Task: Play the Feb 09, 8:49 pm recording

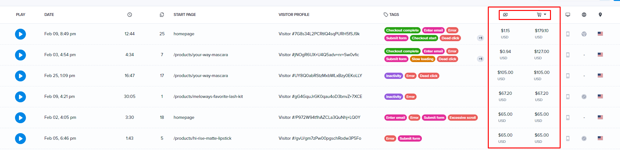Action: tap(20, 34)
